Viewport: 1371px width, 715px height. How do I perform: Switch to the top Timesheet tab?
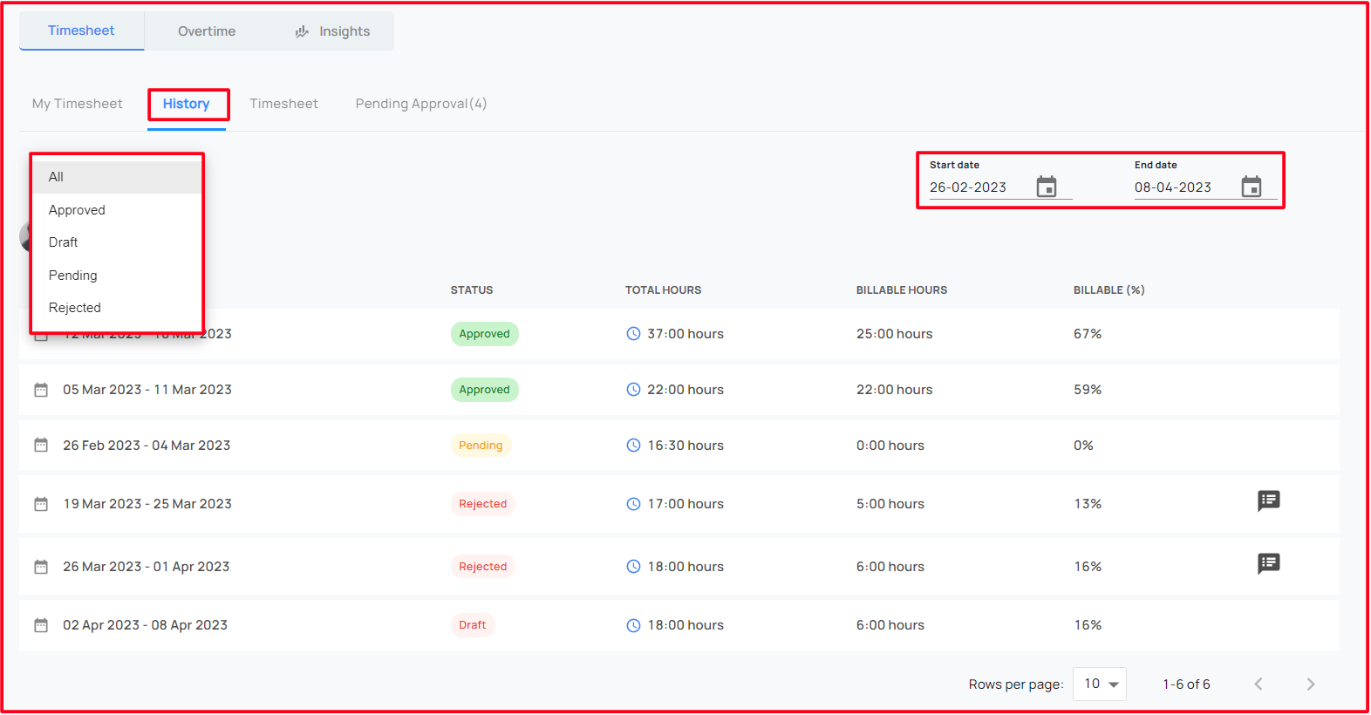[x=81, y=31]
